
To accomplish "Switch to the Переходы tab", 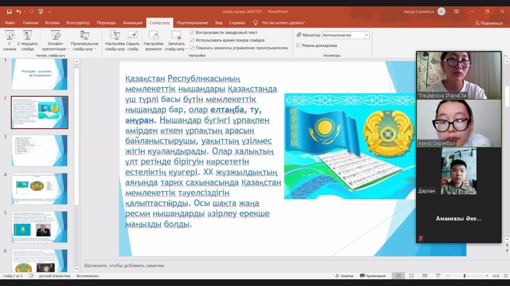I will [x=106, y=23].
